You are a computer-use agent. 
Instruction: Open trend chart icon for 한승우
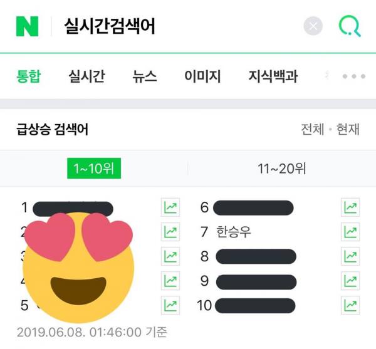click(x=350, y=232)
